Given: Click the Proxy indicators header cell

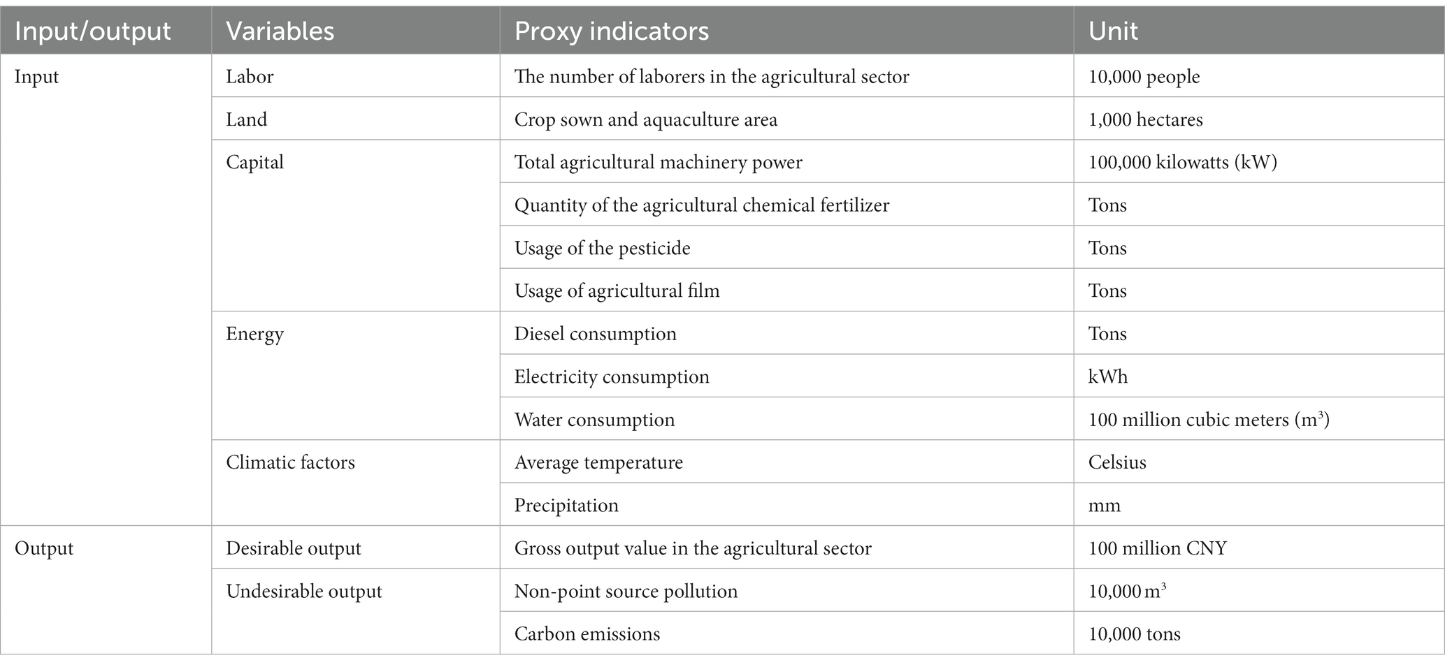Looking at the screenshot, I should pos(787,31).
